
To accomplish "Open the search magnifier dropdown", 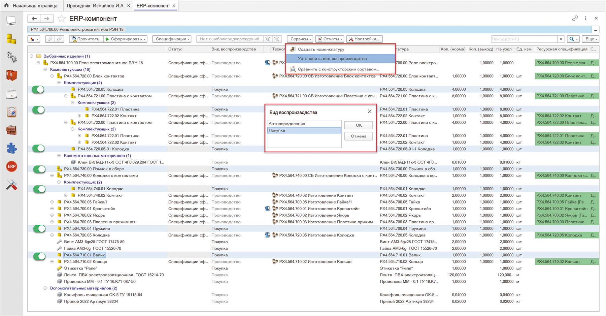I will pos(573,39).
